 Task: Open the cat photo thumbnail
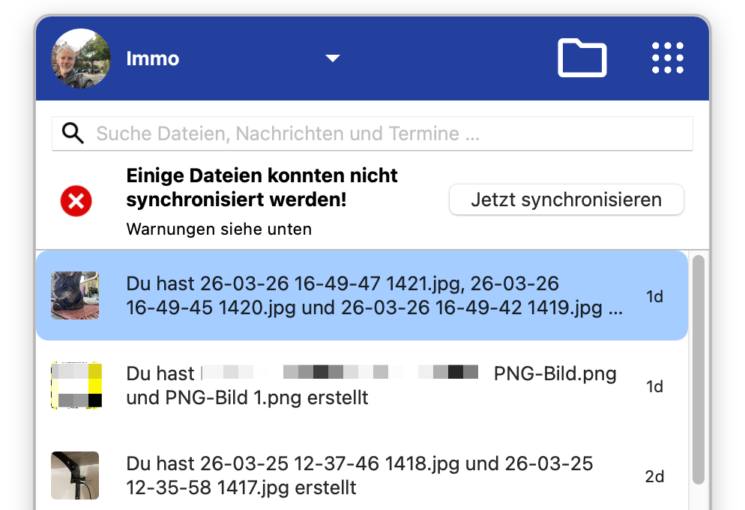pos(75,295)
